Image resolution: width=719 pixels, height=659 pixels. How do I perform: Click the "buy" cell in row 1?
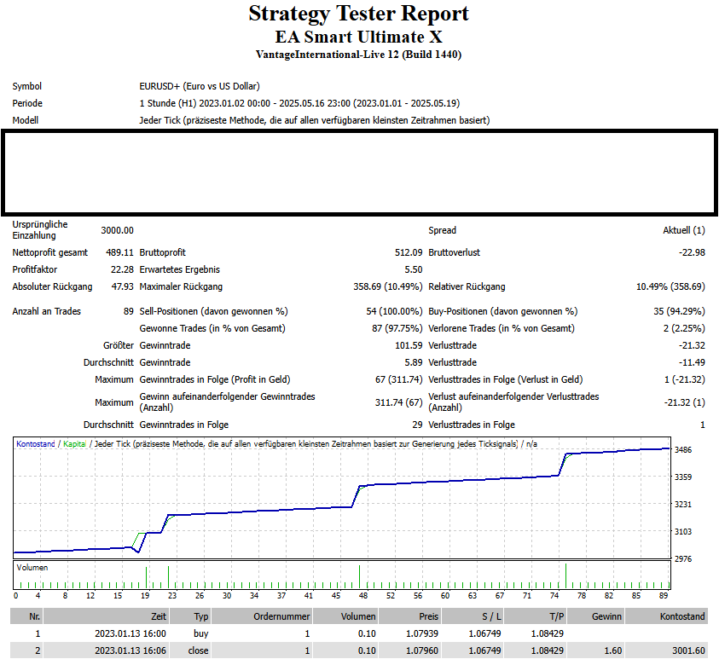pos(201,633)
